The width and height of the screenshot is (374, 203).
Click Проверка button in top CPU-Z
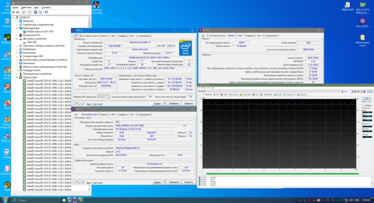174,103
